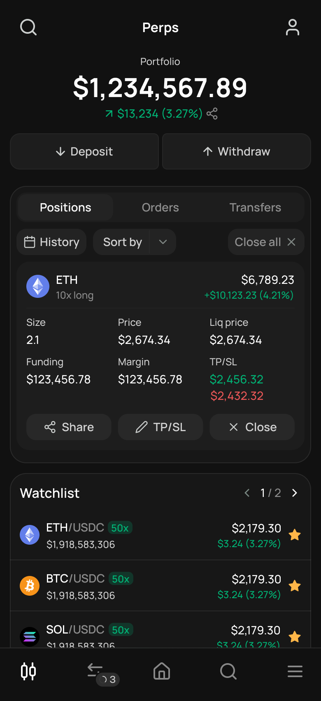The image size is (321, 701).
Task: Unfavorite ETH/USDC star in watchlist
Action: [x=295, y=535]
